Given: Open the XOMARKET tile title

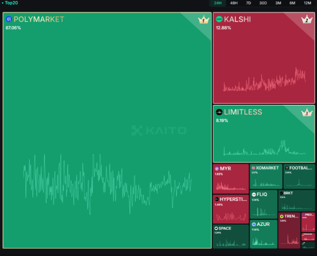Looking at the screenshot, I should 267,168.
